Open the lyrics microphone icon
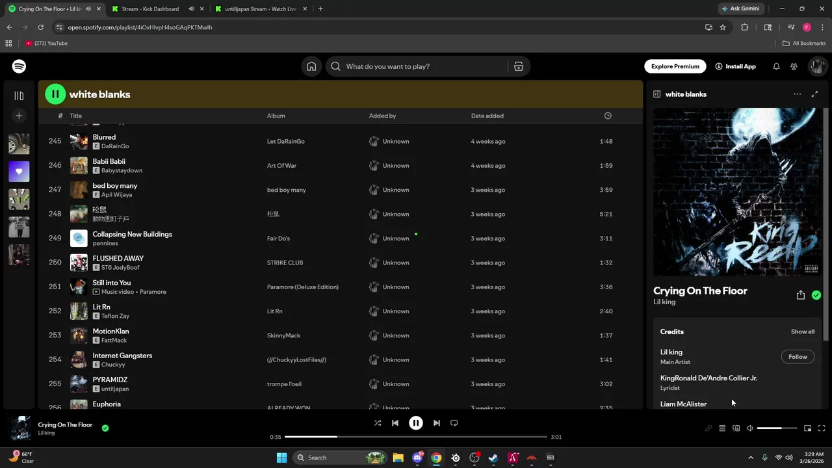The height and width of the screenshot is (468, 832). pyautogui.click(x=708, y=428)
